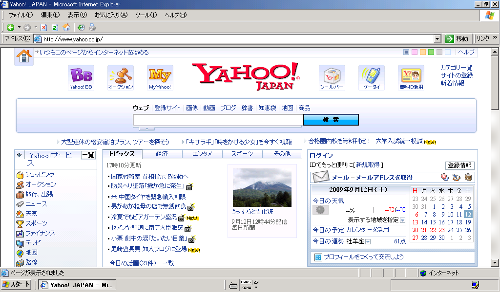This screenshot has width=500, height=292.
Task: Click the keyboard IME icon in taskbar
Action: click(233, 286)
